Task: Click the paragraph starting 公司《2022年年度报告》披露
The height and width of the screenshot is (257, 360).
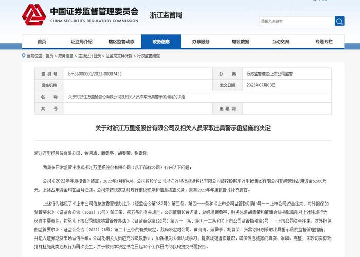Action: click(x=180, y=186)
